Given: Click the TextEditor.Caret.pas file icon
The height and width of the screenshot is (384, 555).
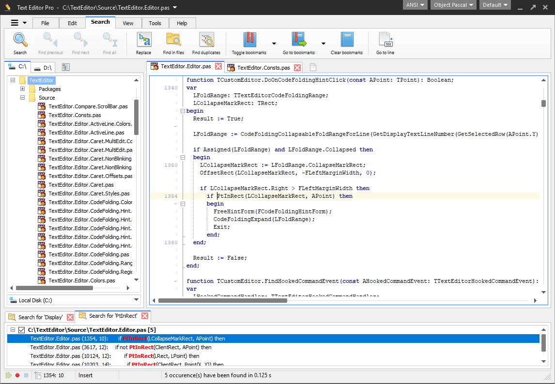Looking at the screenshot, I should pyautogui.click(x=42, y=185).
